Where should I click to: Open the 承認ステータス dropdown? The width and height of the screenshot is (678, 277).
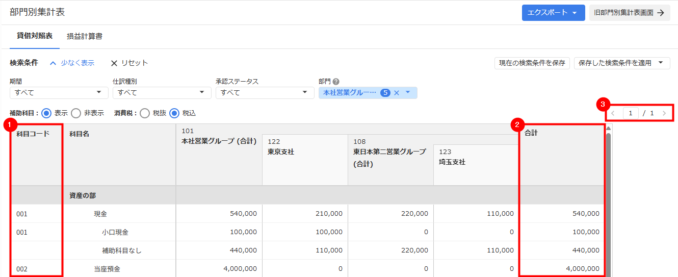point(265,93)
